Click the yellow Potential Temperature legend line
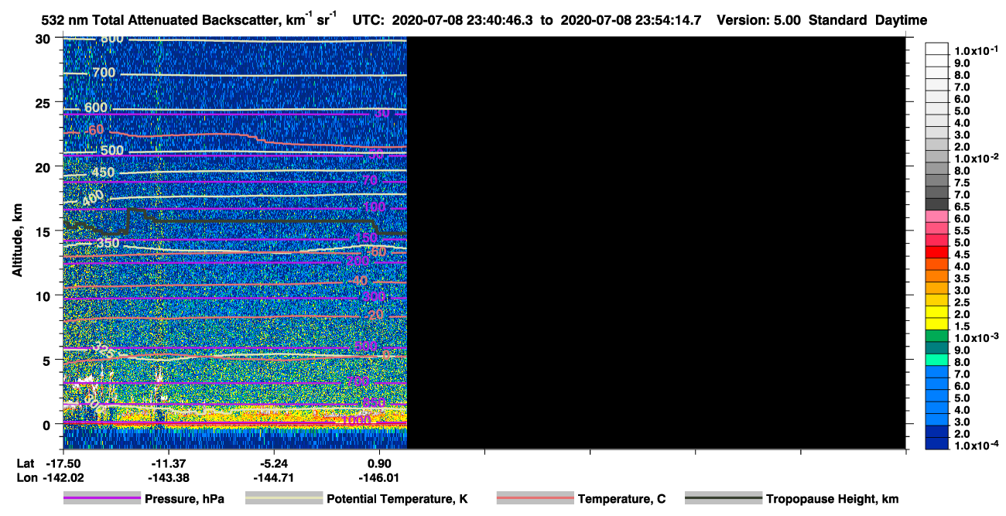The image size is (1006, 516). [x=284, y=499]
